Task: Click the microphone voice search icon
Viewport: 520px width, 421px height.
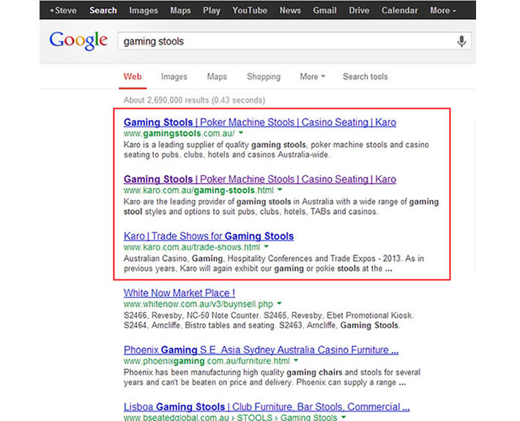Action: tap(461, 42)
